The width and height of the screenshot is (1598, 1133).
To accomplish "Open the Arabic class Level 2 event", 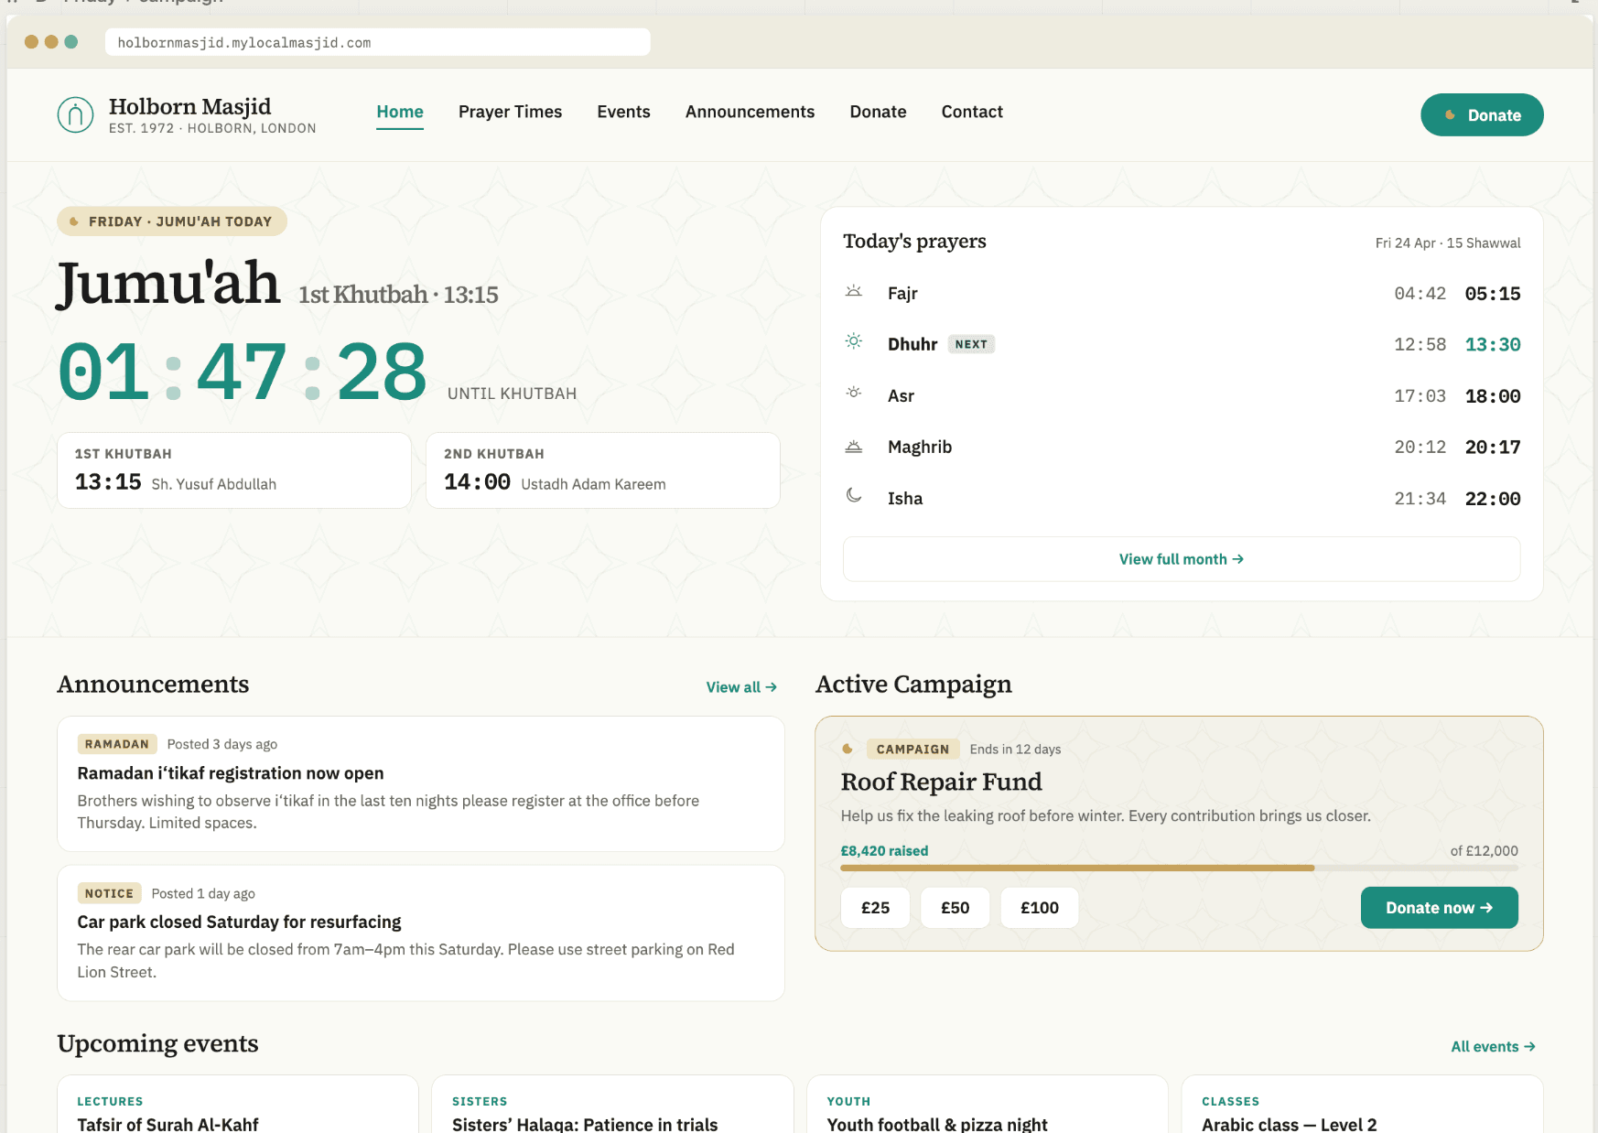I will click(1363, 1105).
